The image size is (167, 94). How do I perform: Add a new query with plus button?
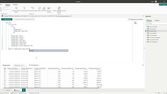[24, 90]
